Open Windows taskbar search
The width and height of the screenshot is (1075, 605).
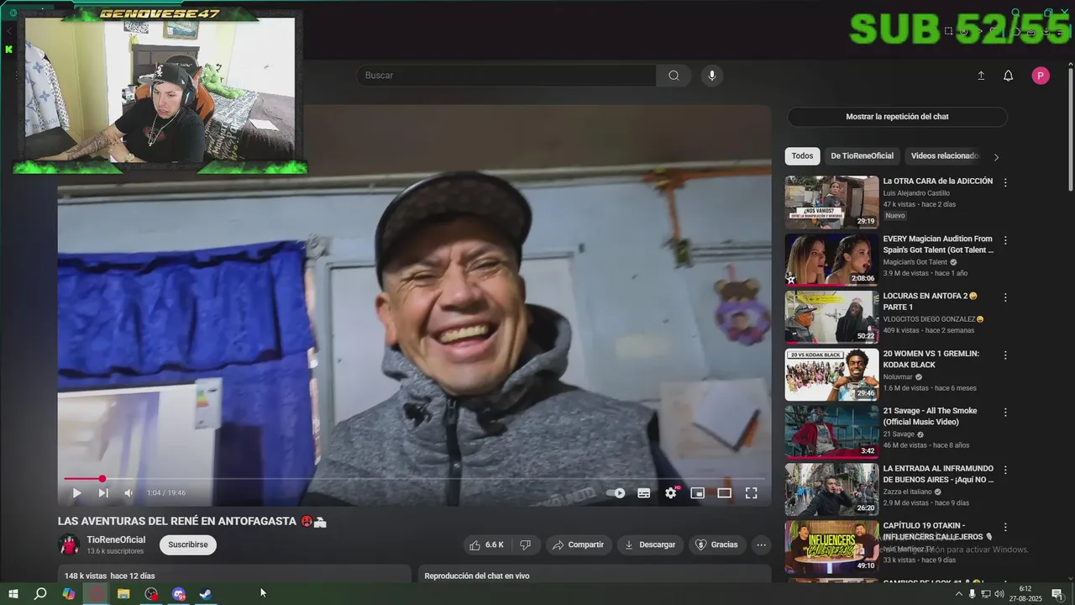40,594
